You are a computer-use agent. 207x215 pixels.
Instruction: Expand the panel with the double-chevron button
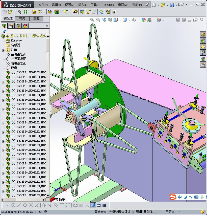point(47,26)
